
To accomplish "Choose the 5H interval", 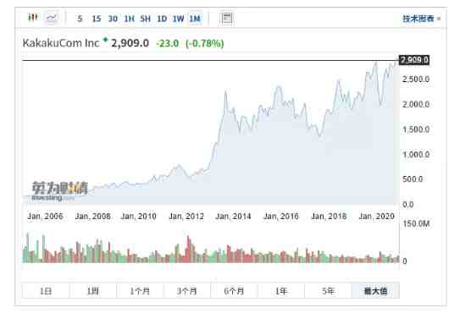I will click(x=145, y=19).
